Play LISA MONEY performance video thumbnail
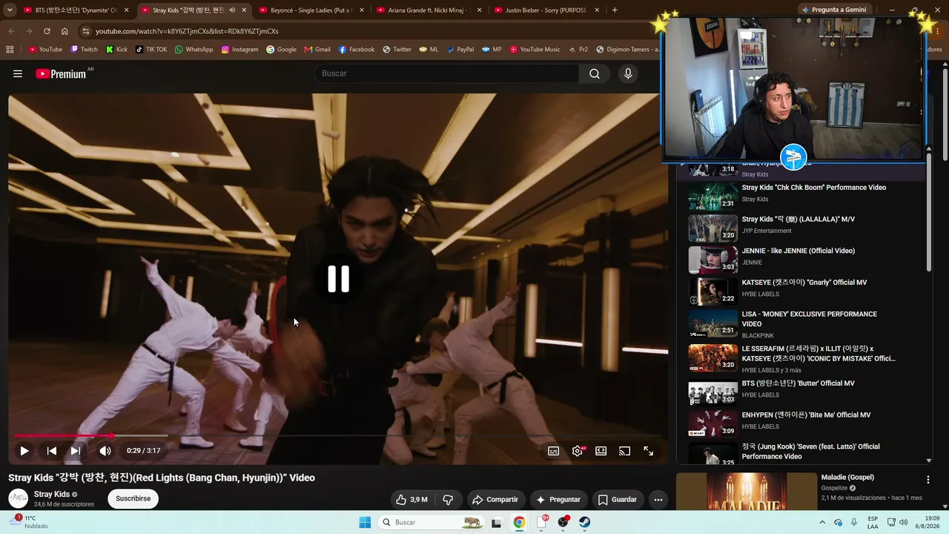 pos(713,323)
